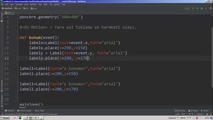Select untitled2 breadcrumb folder
This screenshot has height=120, width=213.
pos(7,8)
